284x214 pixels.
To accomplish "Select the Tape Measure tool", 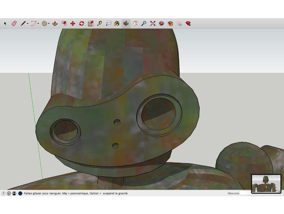I will (x=99, y=24).
